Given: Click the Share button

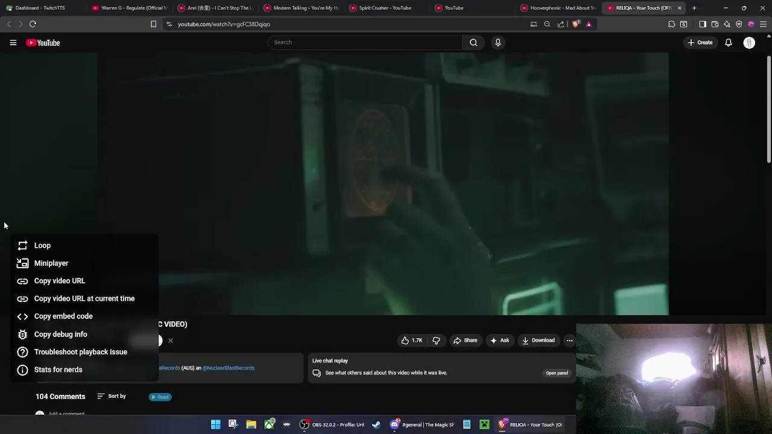Looking at the screenshot, I should (465, 341).
